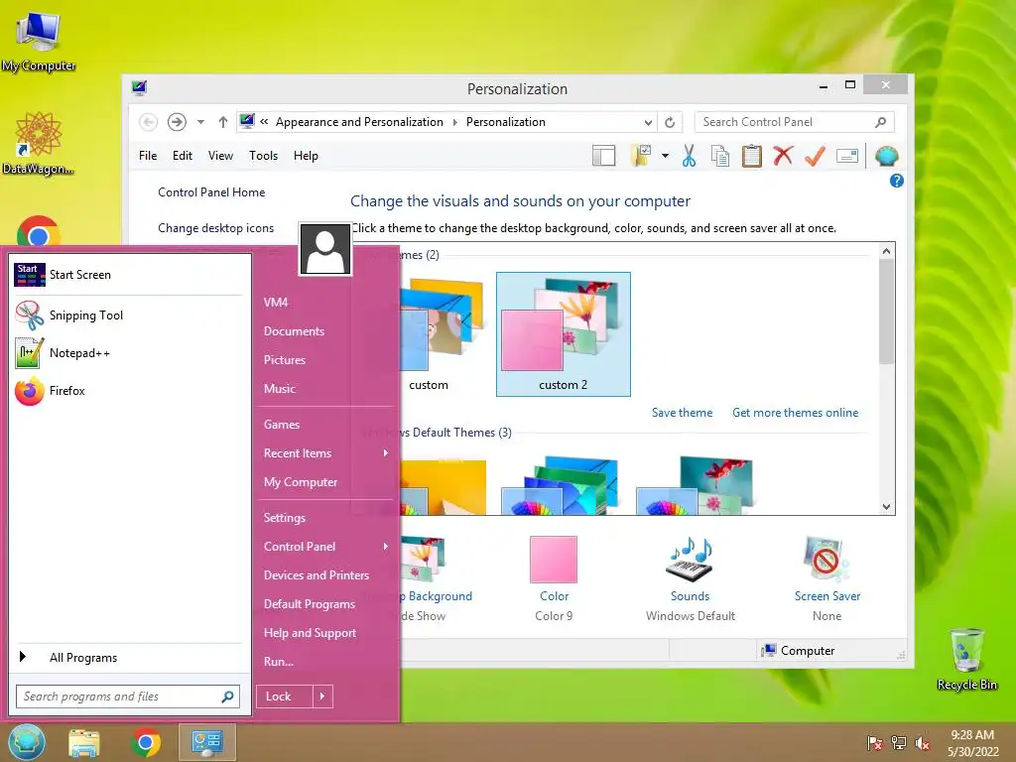Open Start Screen entry in start menu

tap(128, 275)
